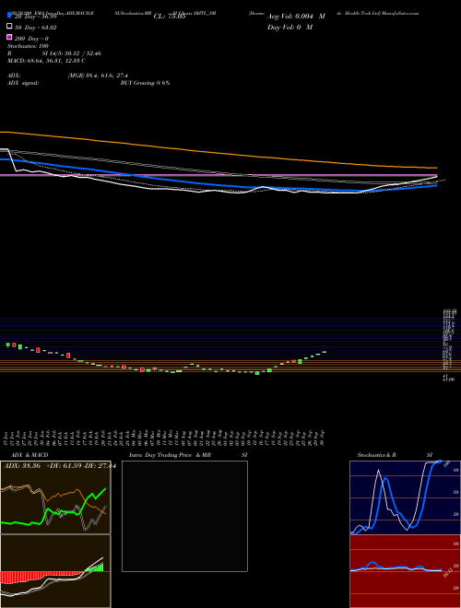The width and height of the screenshot is (461, 608).
Task: Click the blue 20 Day EMA legend swatch
Action: 9,15
